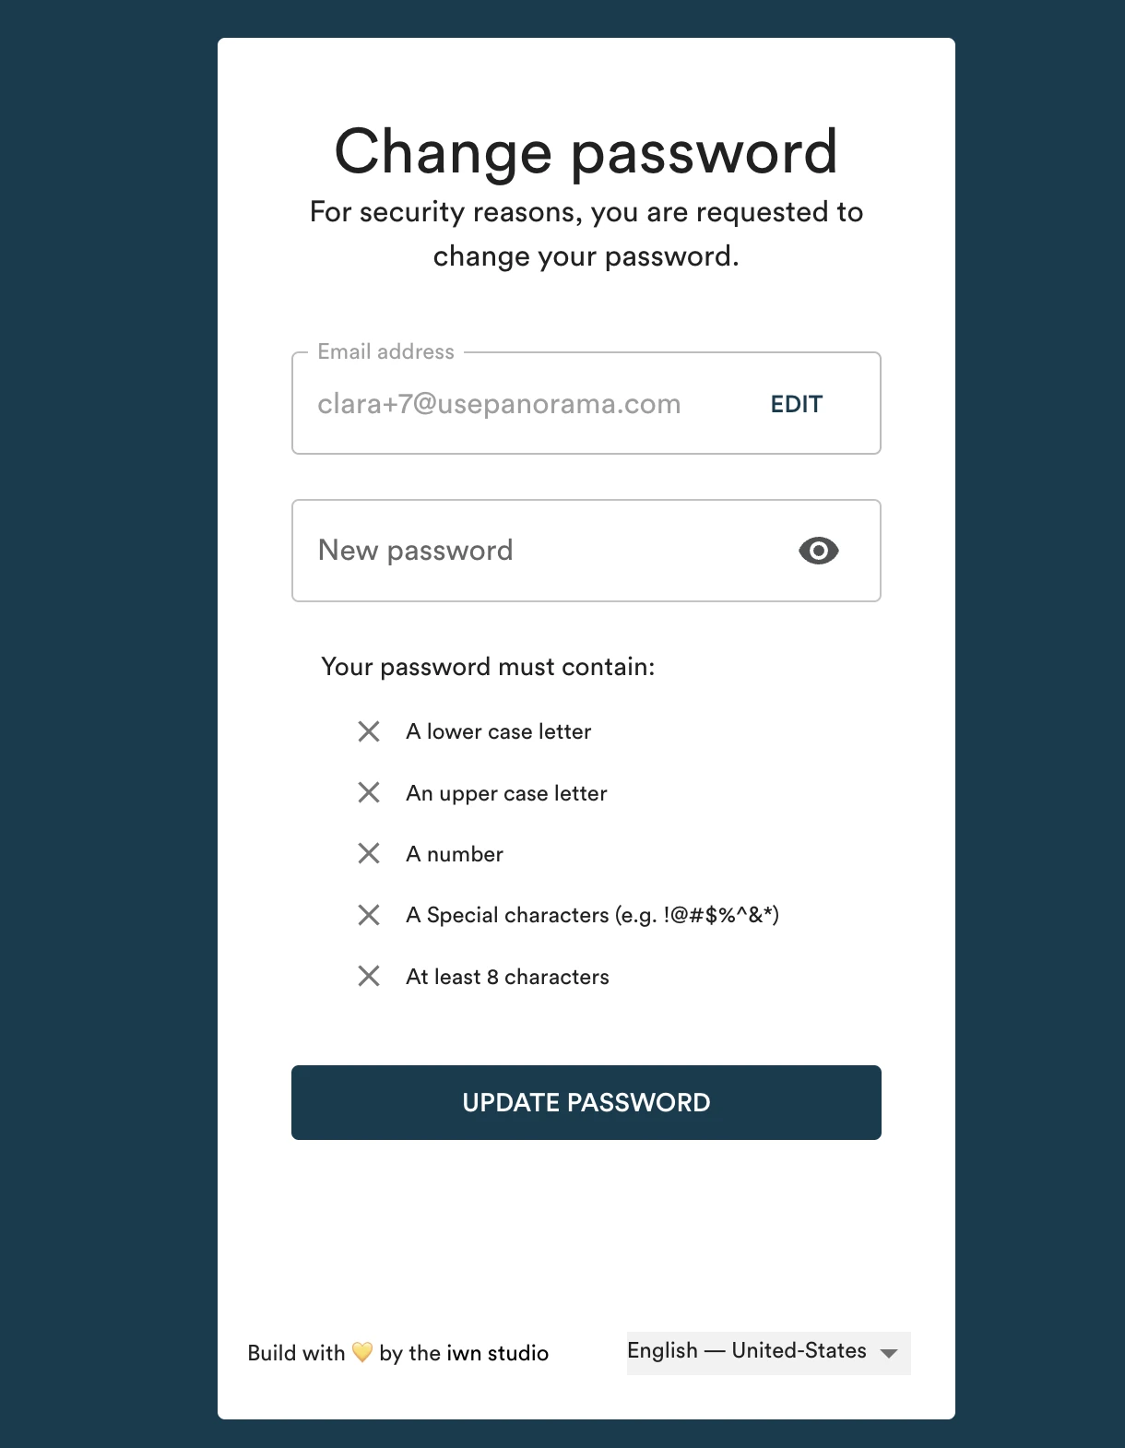Click the 'by the iwn studio' footer text
Screen dimensions: 1125x1448
pyautogui.click(x=464, y=1353)
